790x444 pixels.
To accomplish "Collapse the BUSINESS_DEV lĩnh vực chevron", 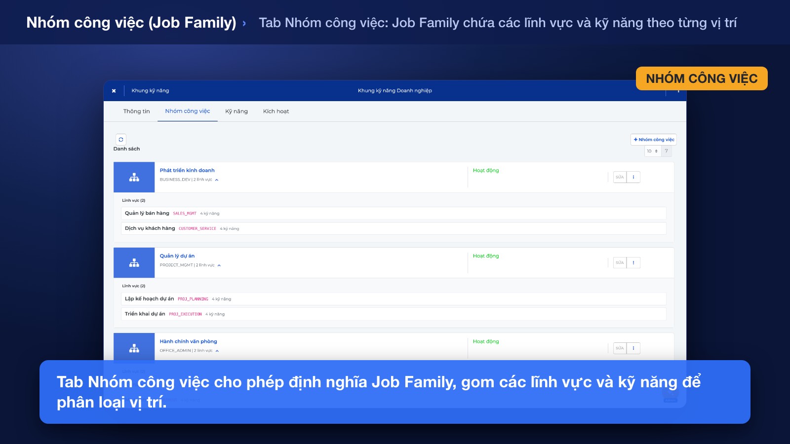I will pyautogui.click(x=217, y=180).
